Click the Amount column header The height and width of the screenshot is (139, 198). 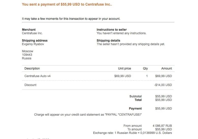166,68
